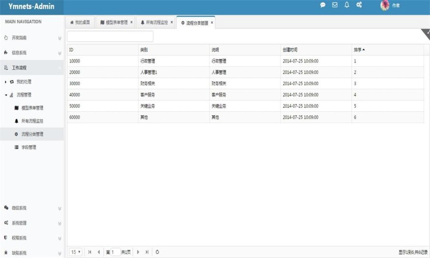Expand the 权限系统 menu chevron
The height and width of the screenshot is (258, 430).
[60, 238]
